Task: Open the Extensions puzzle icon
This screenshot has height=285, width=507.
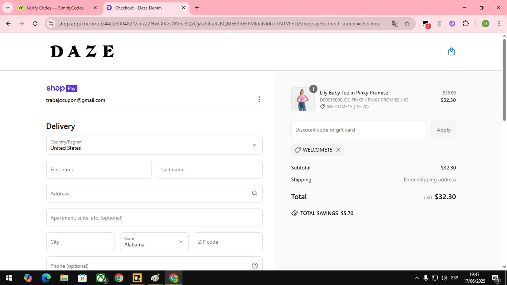Action: coord(466,24)
